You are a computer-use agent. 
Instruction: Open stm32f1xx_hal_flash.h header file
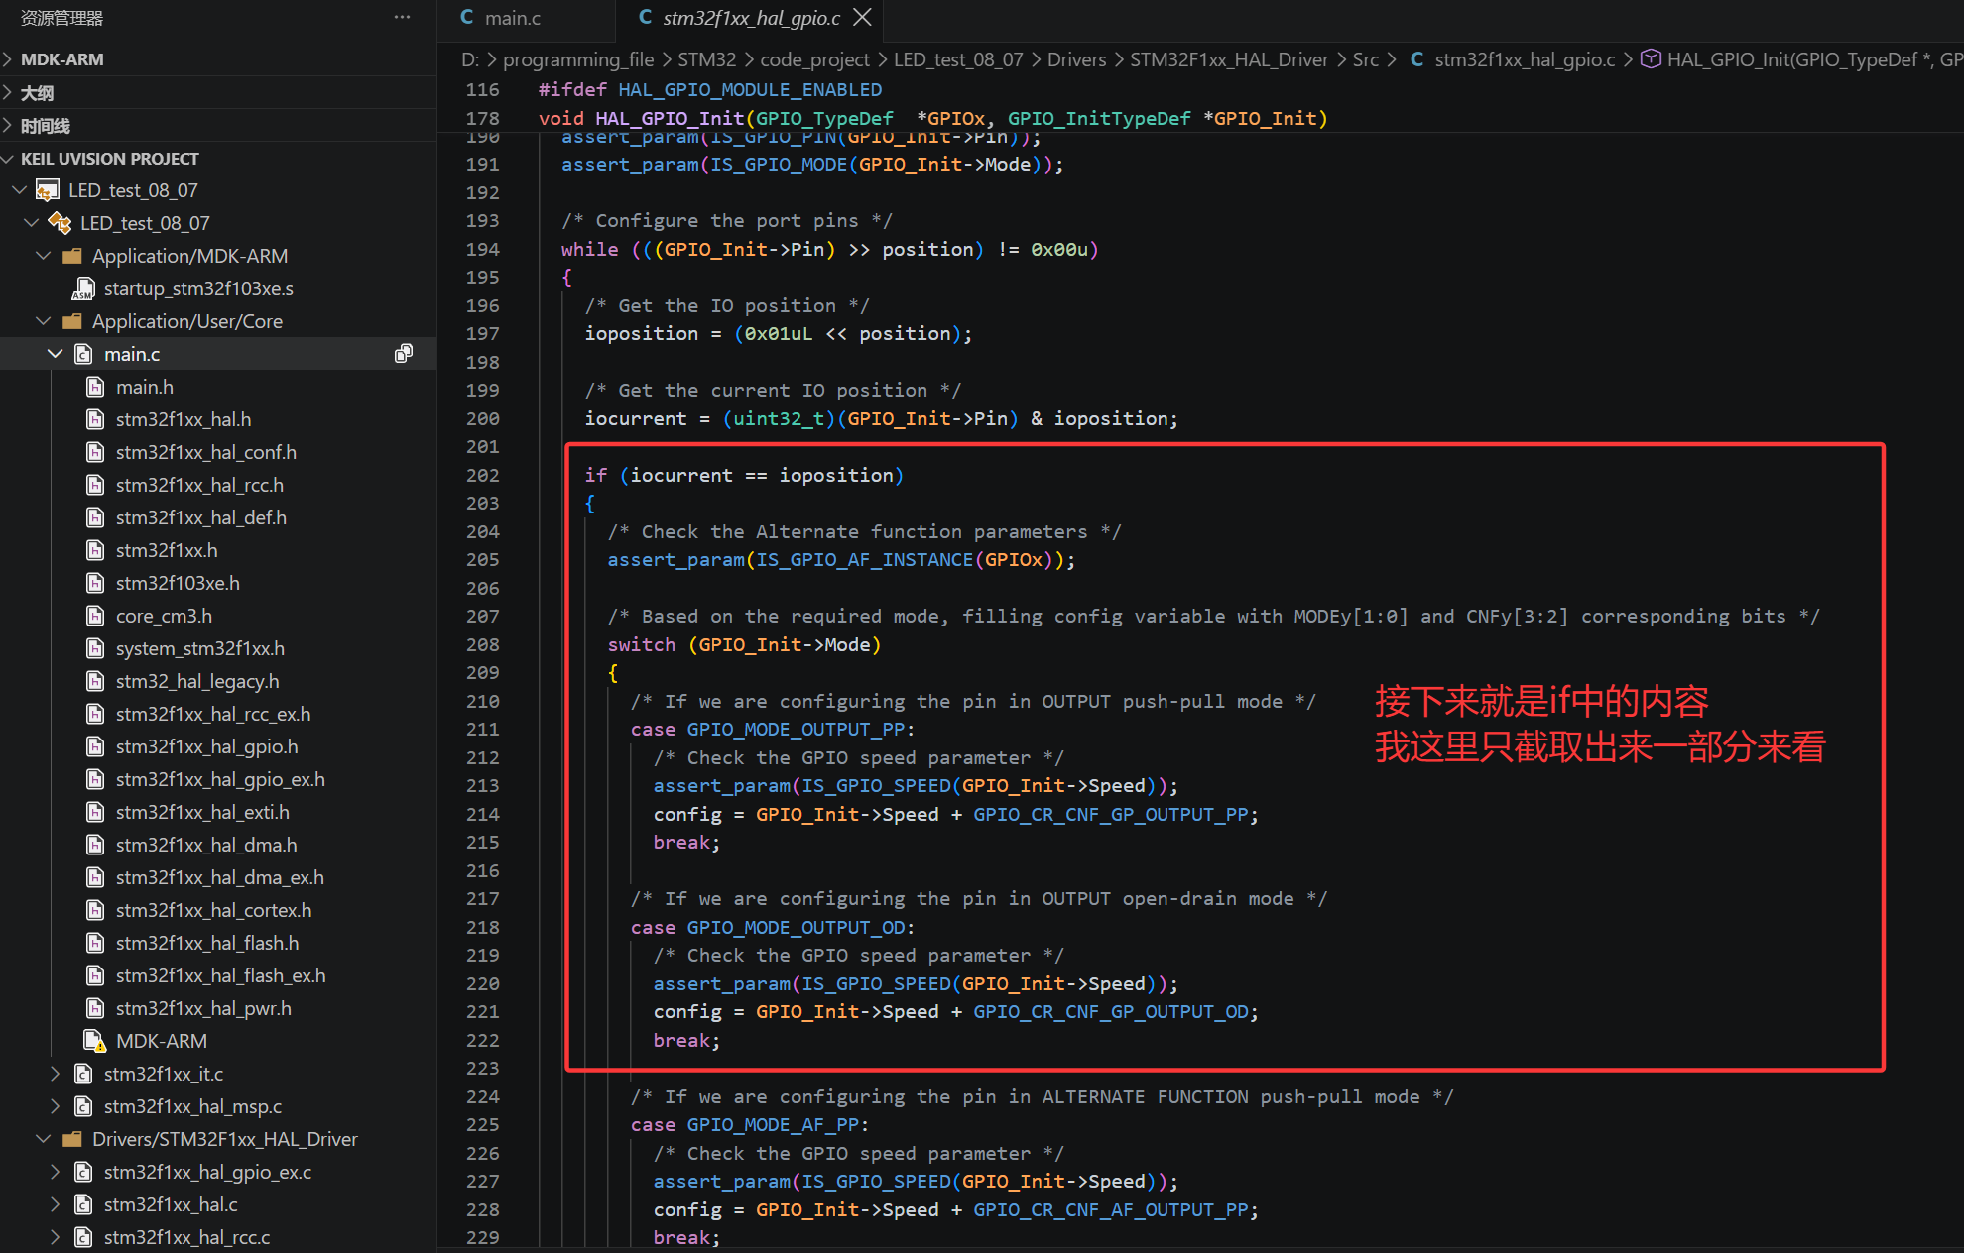tap(207, 942)
